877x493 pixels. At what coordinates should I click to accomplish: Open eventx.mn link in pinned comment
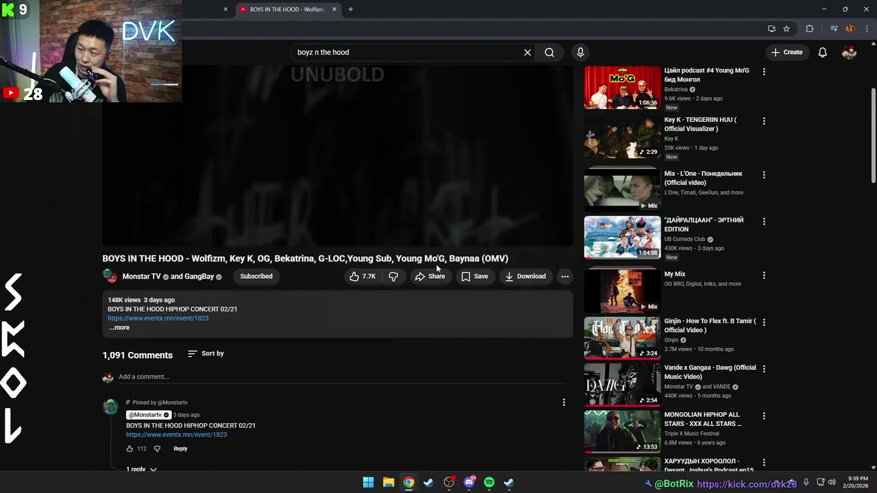176,435
